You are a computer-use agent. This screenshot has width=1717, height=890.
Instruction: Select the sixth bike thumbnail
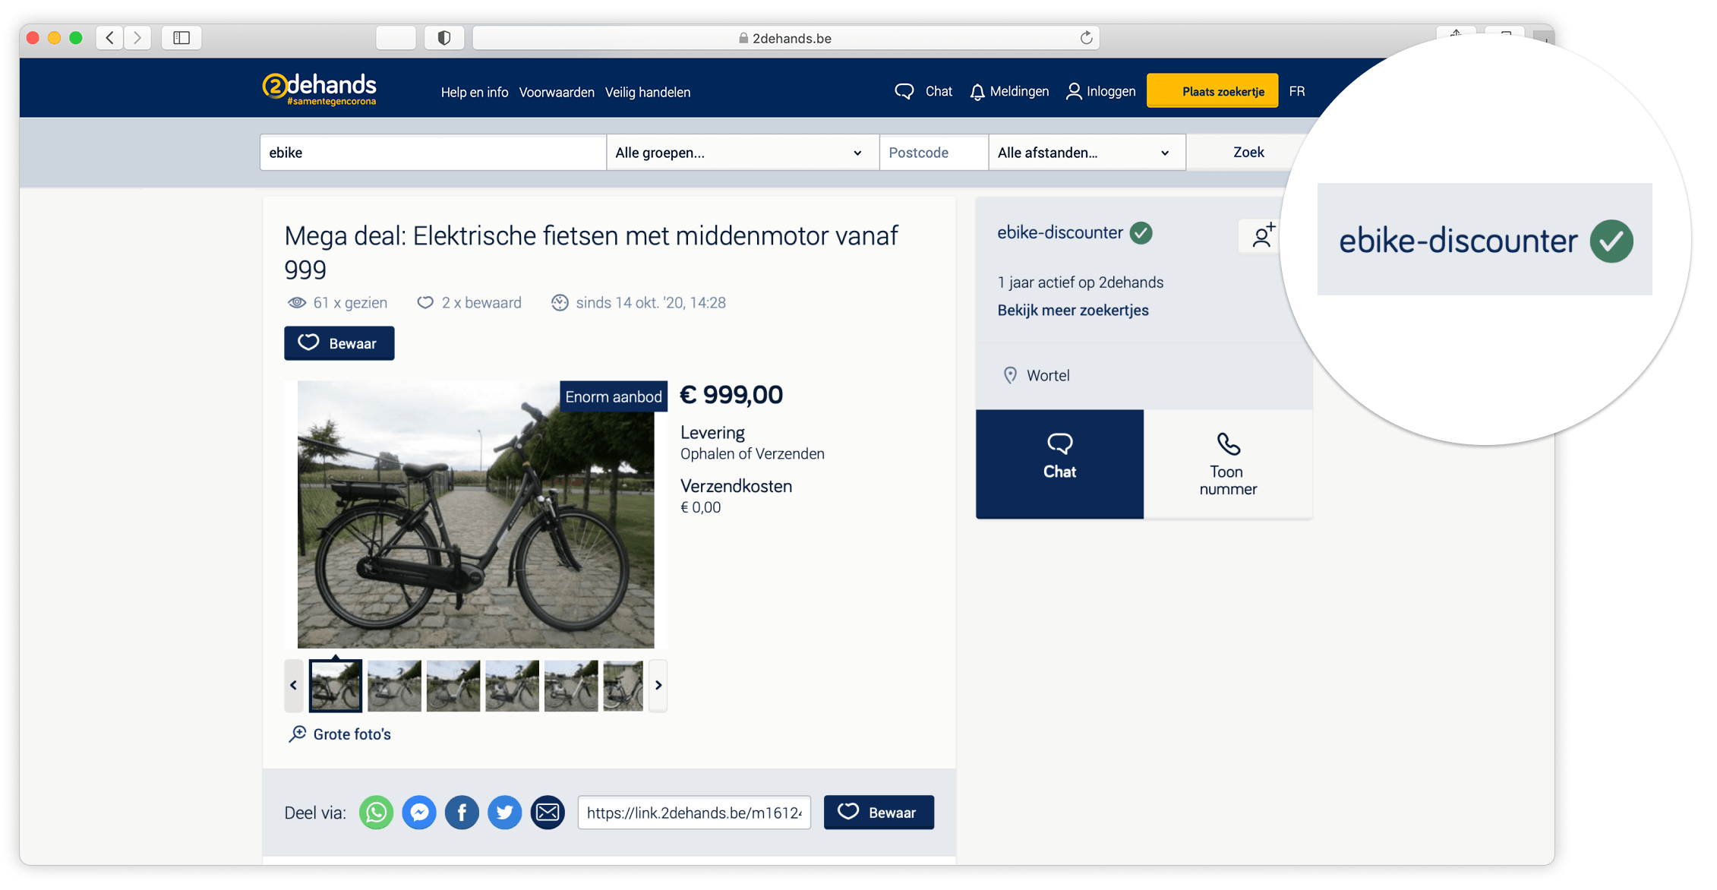623,686
